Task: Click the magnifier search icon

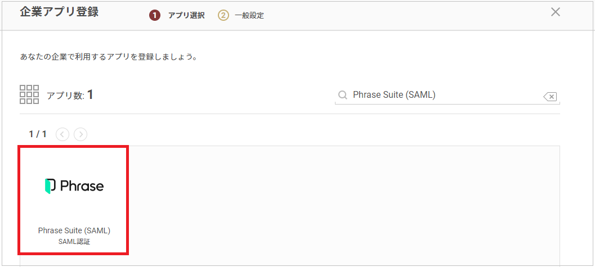Action: tap(343, 95)
